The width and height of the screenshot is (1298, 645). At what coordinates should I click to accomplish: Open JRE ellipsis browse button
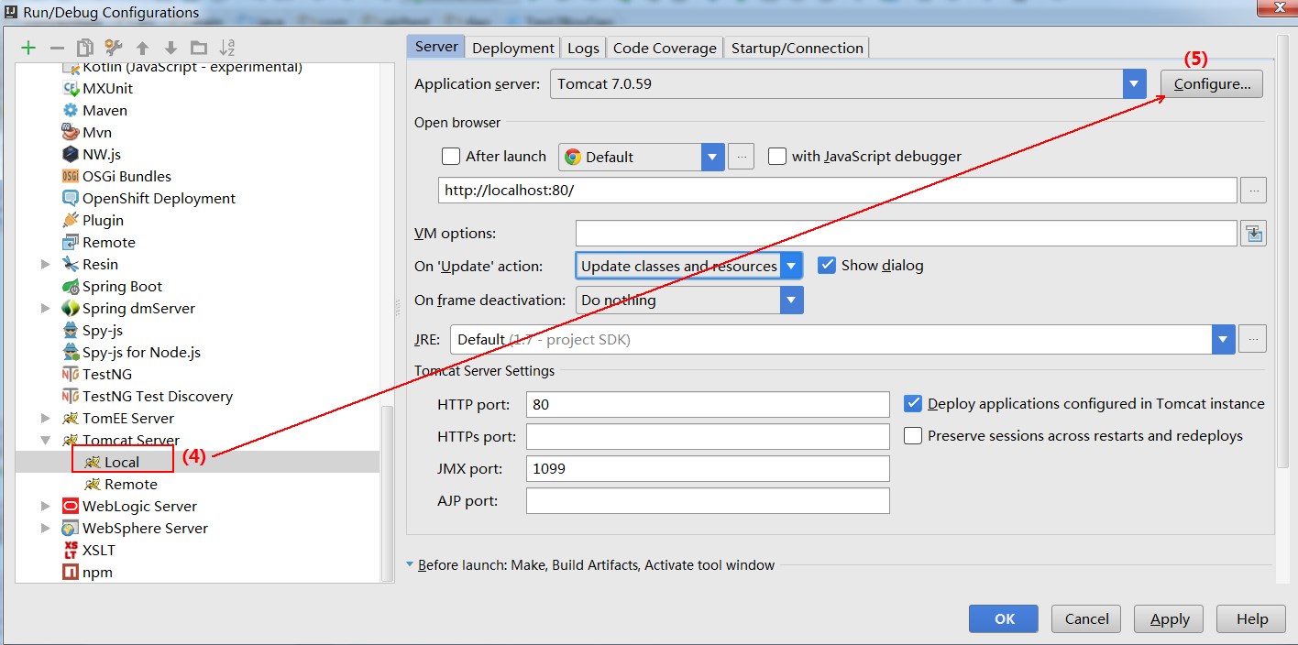pyautogui.click(x=1253, y=339)
